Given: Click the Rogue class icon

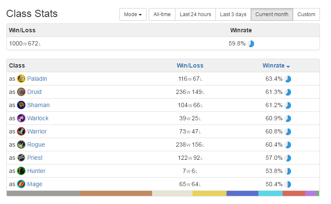Looking at the screenshot, I should (21, 144).
